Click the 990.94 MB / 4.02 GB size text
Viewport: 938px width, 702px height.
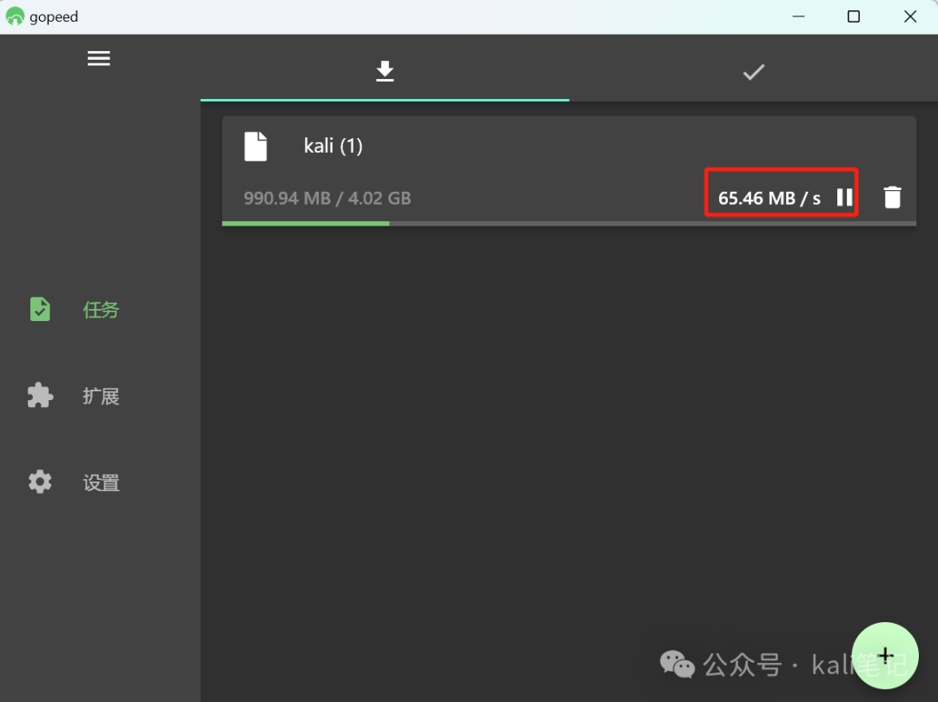pyautogui.click(x=327, y=199)
